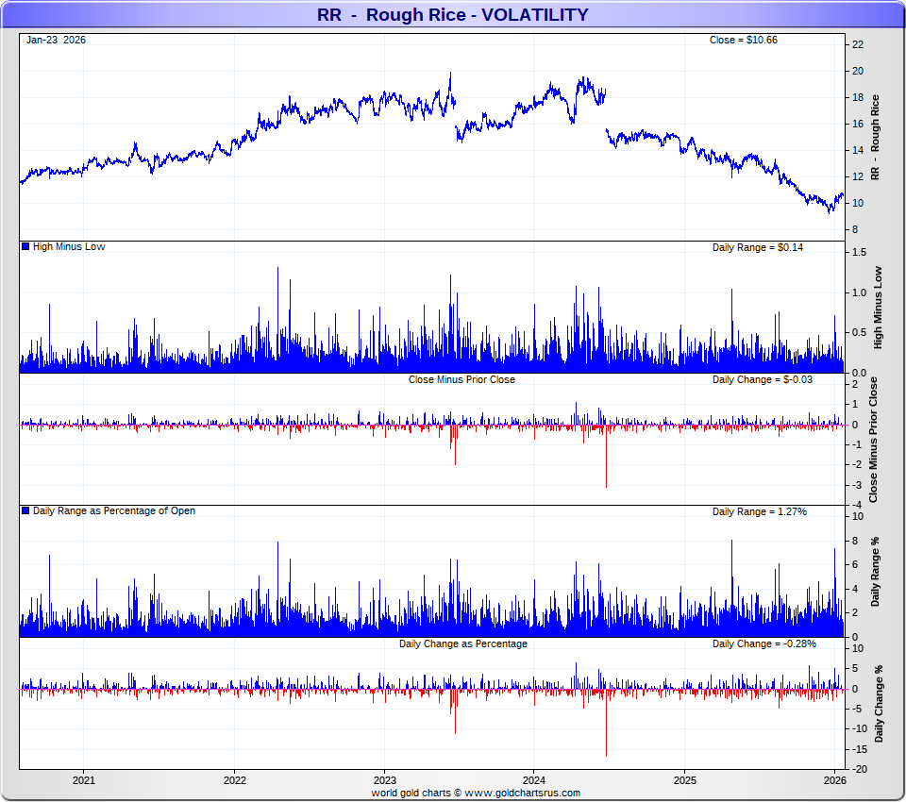Click the Daily Change as Percentage panel heading
This screenshot has width=906, height=802.
[462, 643]
